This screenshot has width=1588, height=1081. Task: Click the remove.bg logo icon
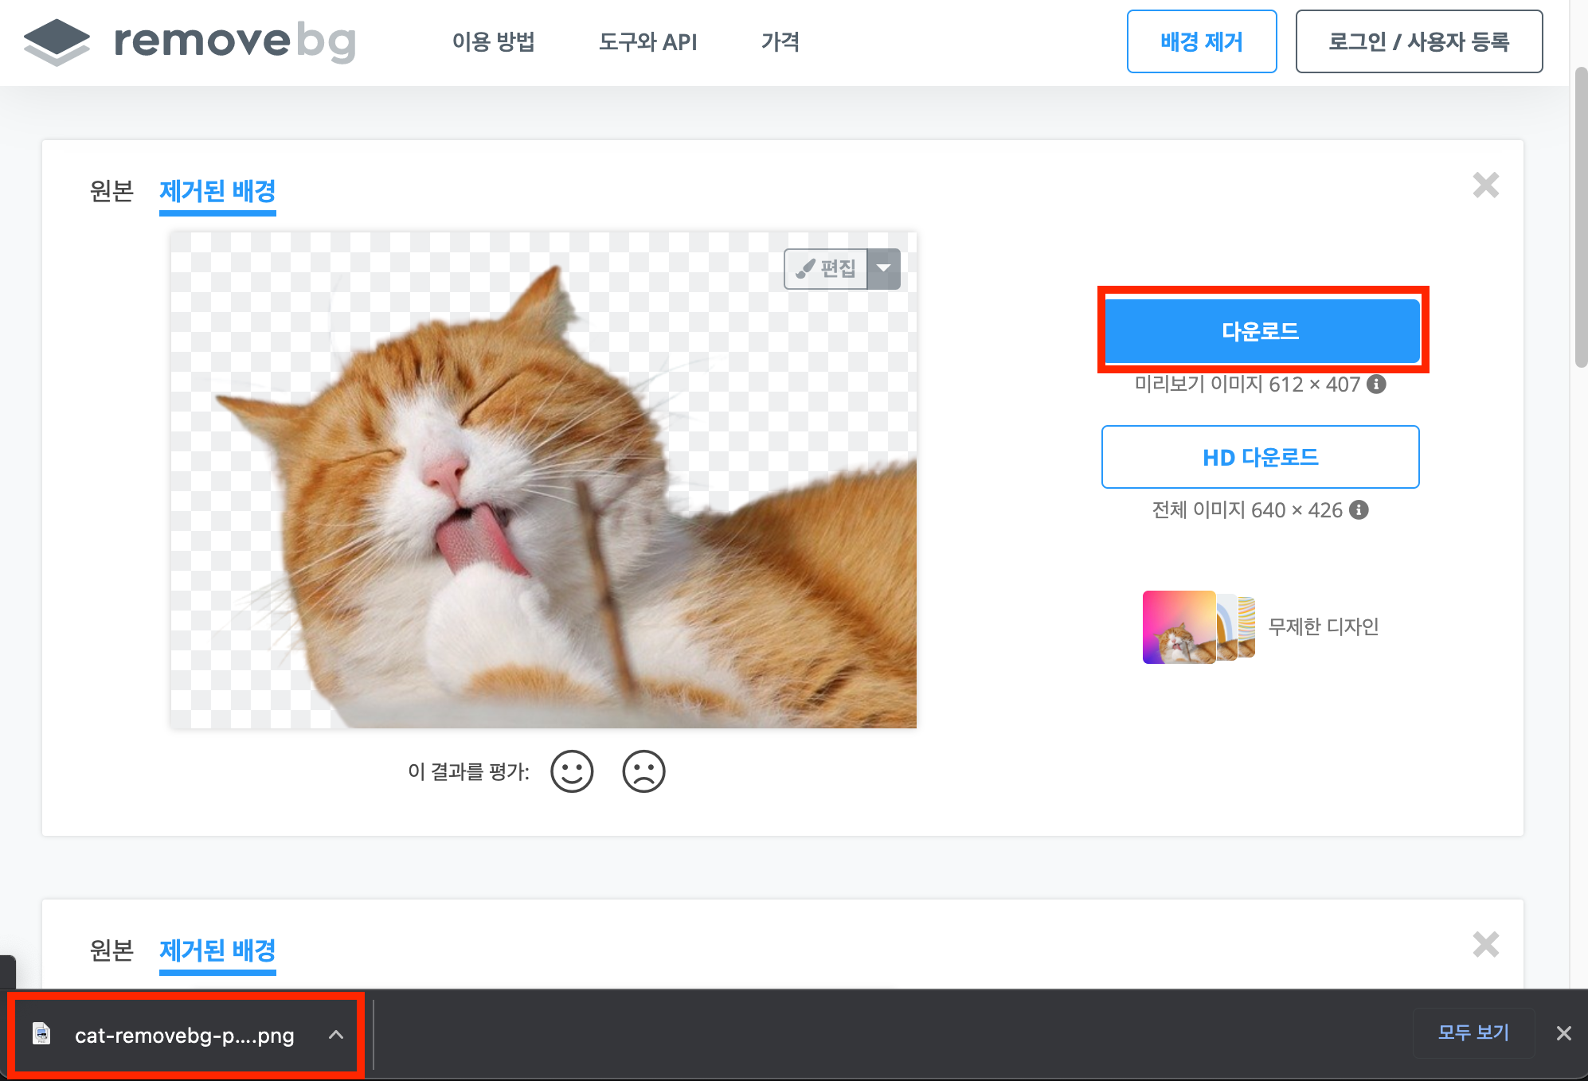click(x=57, y=41)
